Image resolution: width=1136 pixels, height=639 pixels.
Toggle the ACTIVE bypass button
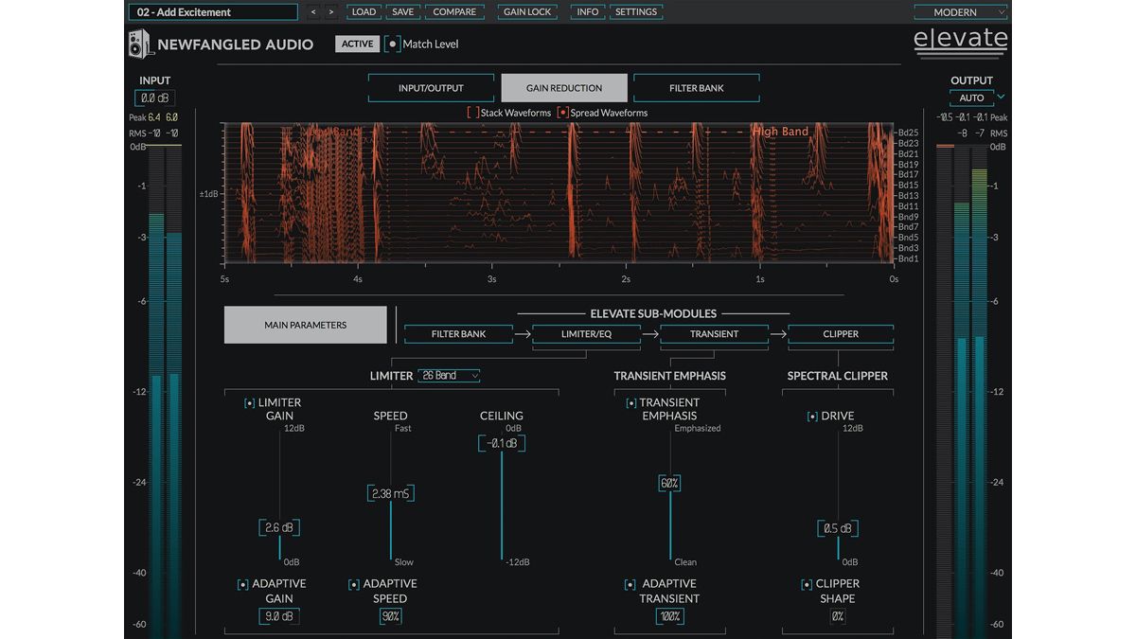pyautogui.click(x=357, y=44)
